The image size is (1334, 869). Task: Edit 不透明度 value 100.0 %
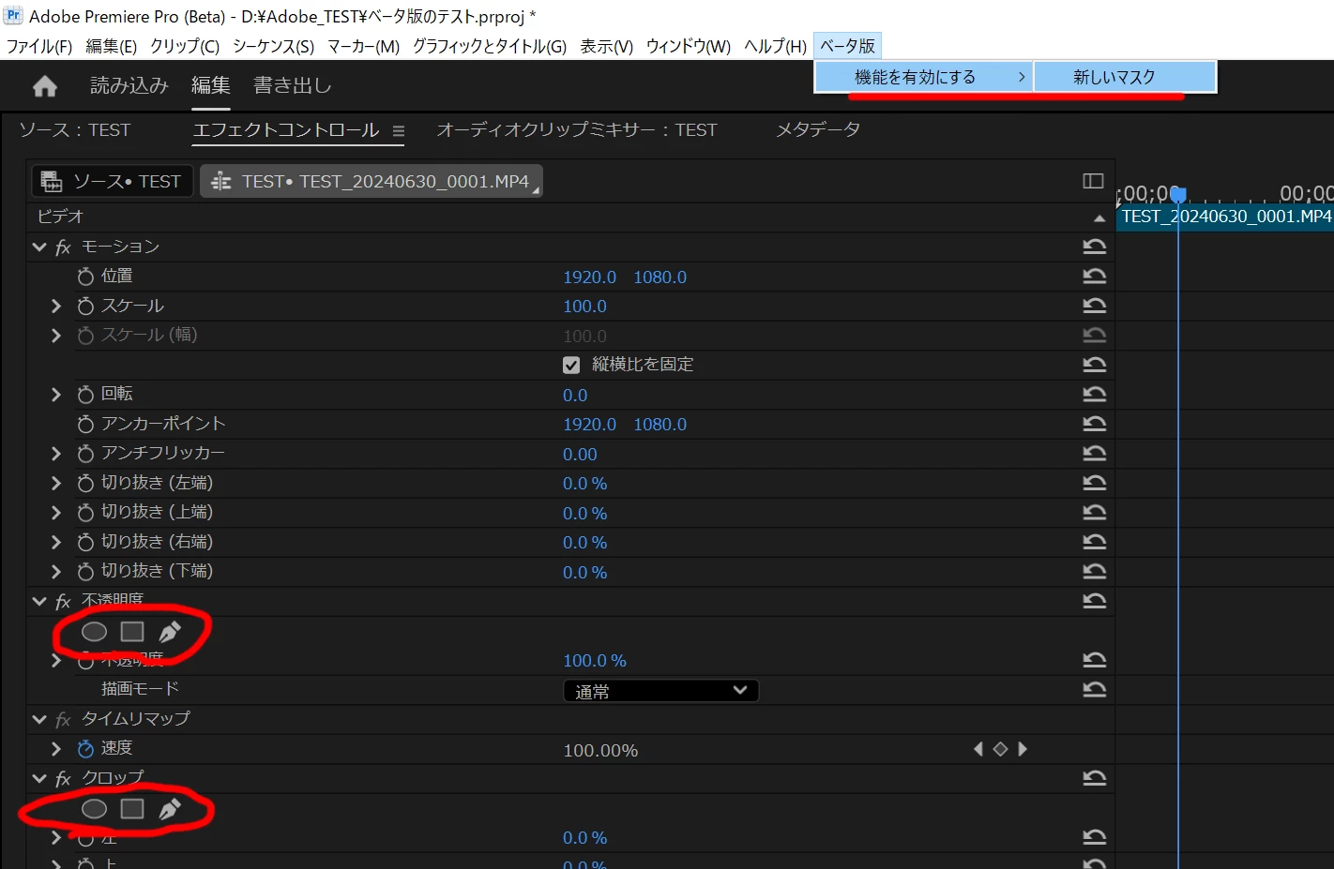click(x=595, y=661)
